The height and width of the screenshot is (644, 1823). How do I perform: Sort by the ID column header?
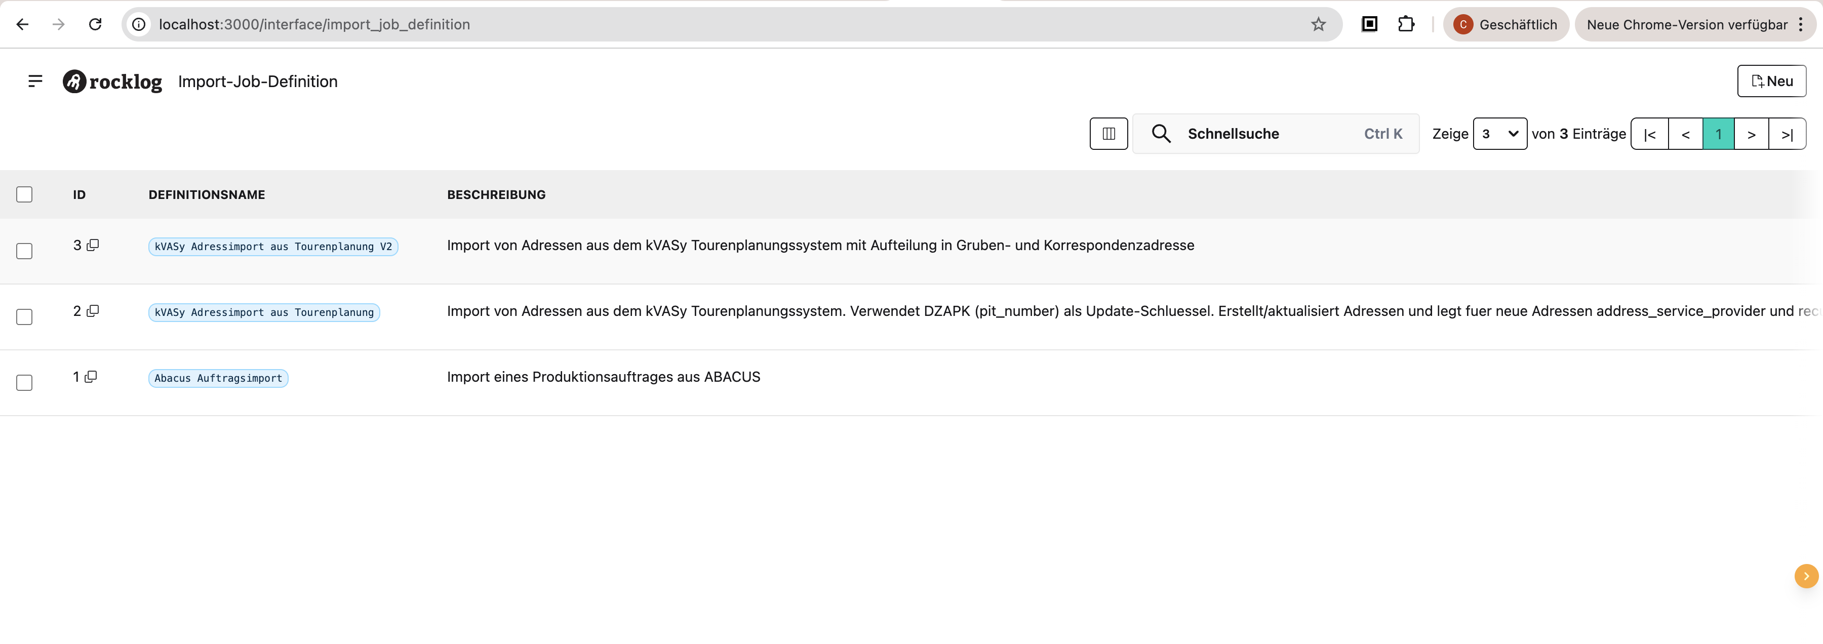(x=80, y=194)
